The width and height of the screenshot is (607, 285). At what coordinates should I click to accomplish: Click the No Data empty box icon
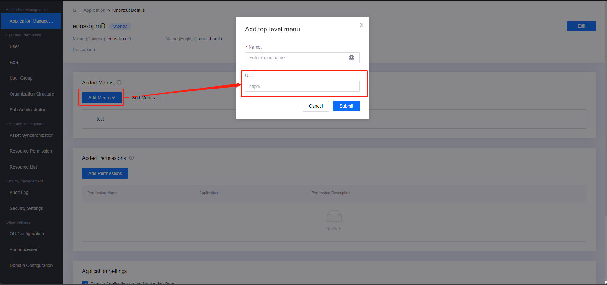(334, 216)
